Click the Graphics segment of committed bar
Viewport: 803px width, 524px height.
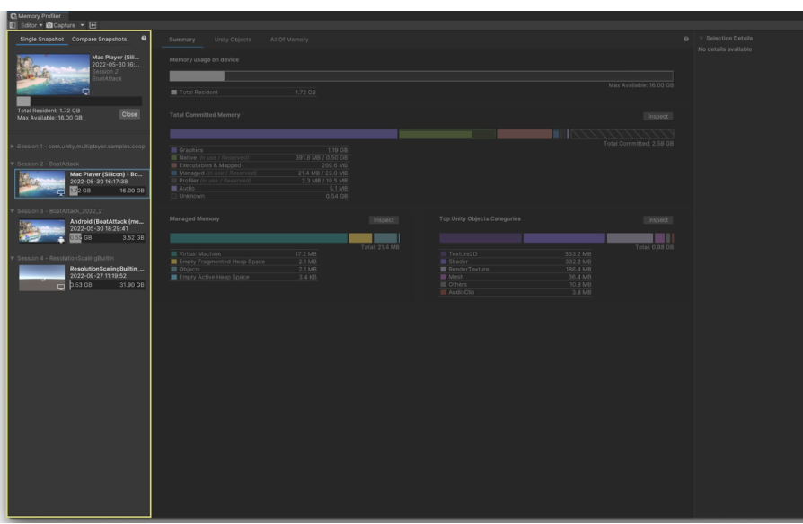coord(283,134)
